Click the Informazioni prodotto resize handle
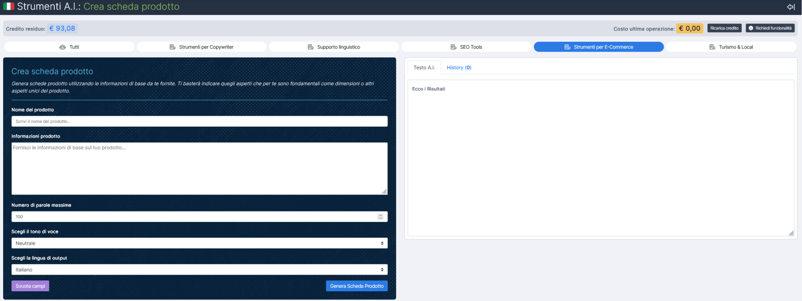 pos(384,191)
